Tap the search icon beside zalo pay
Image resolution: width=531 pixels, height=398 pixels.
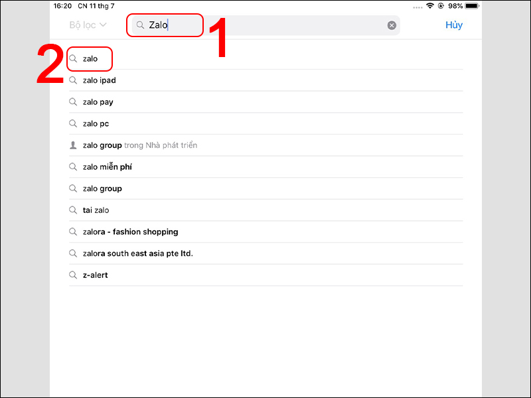73,102
